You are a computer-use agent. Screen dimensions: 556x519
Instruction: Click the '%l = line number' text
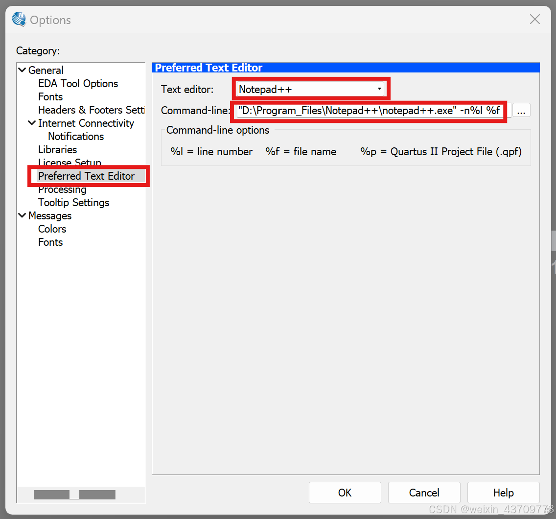pyautogui.click(x=211, y=151)
